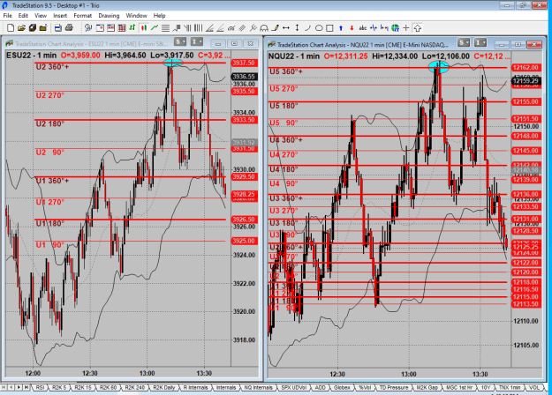Click the globe network icon

(x=396, y=28)
